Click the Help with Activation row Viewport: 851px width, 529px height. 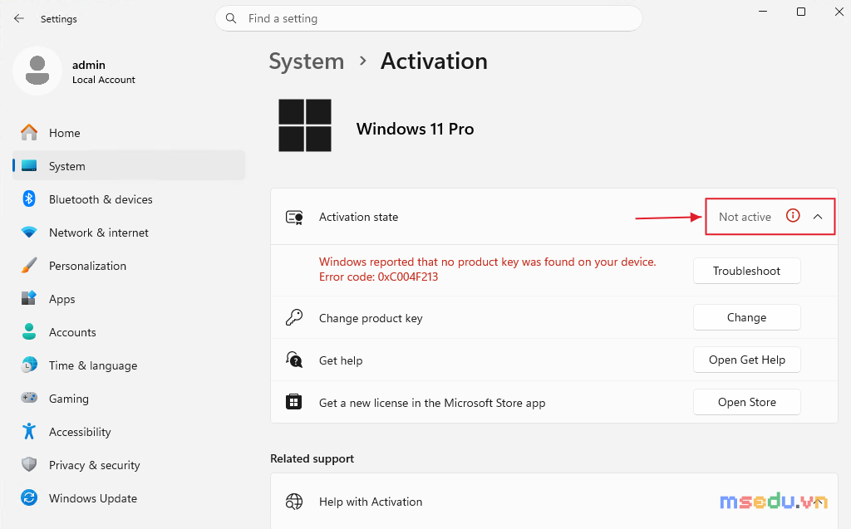(x=554, y=502)
